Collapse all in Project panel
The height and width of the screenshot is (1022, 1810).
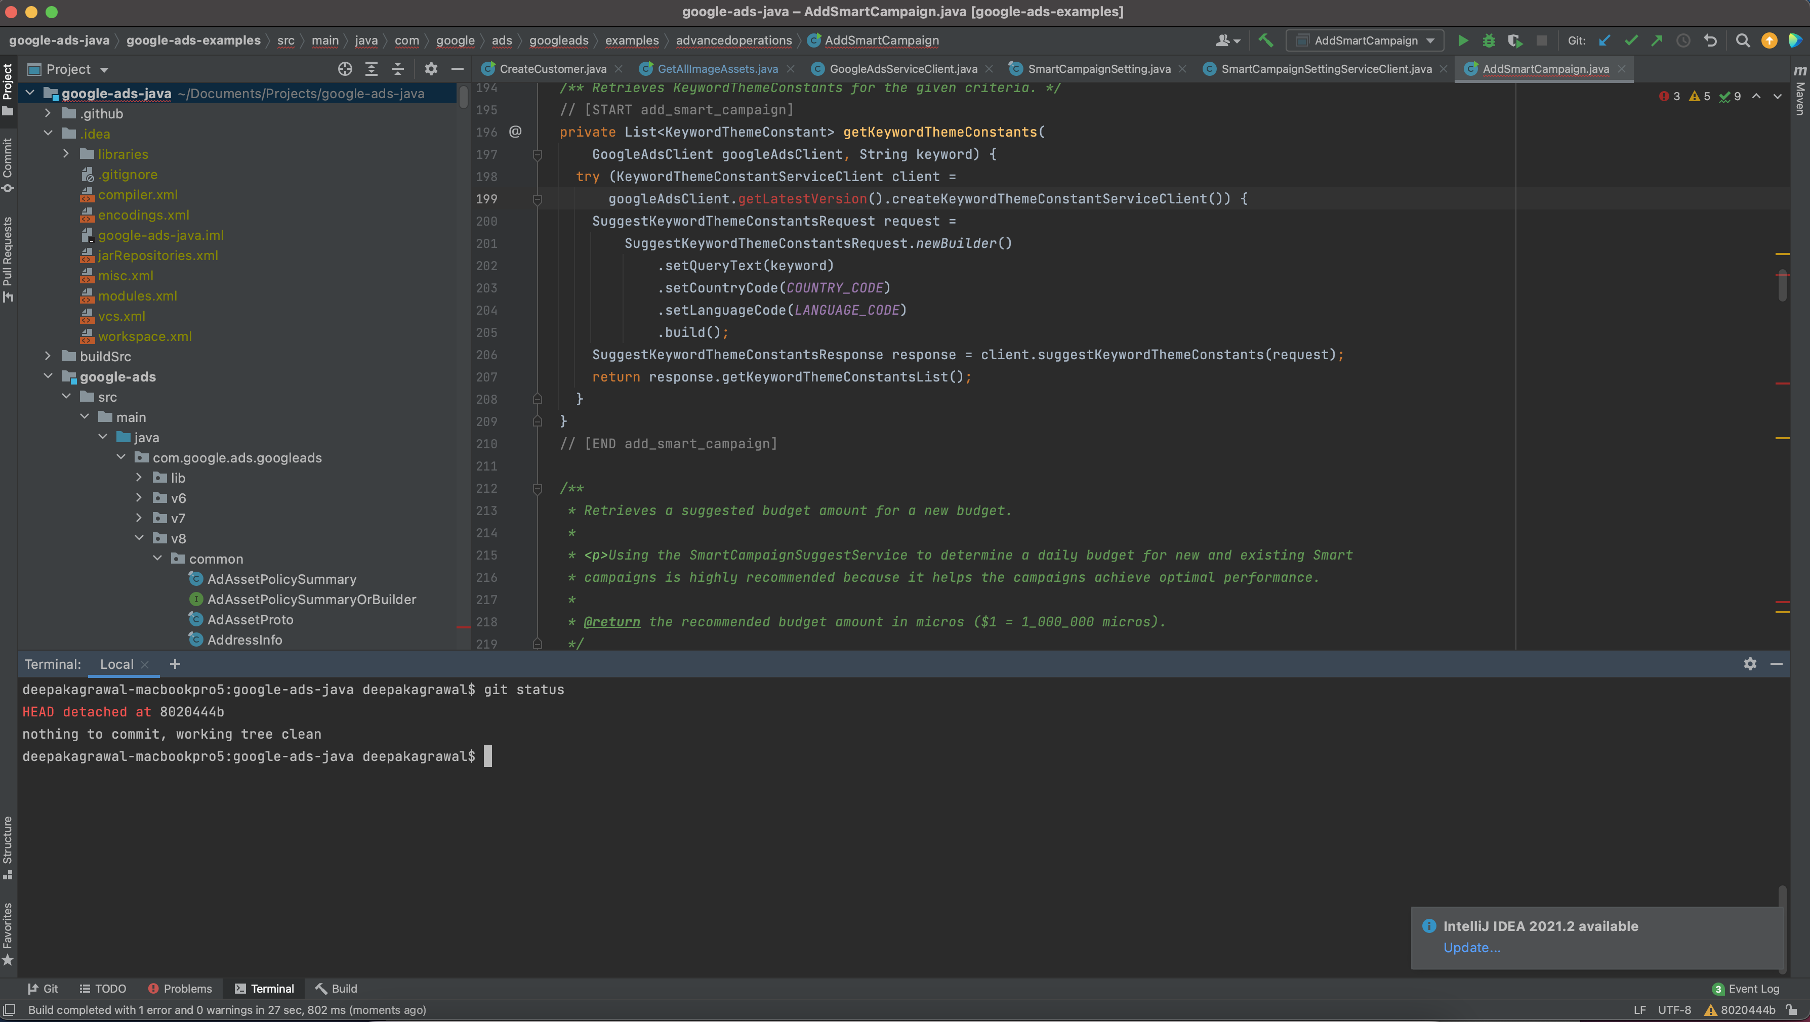[398, 69]
